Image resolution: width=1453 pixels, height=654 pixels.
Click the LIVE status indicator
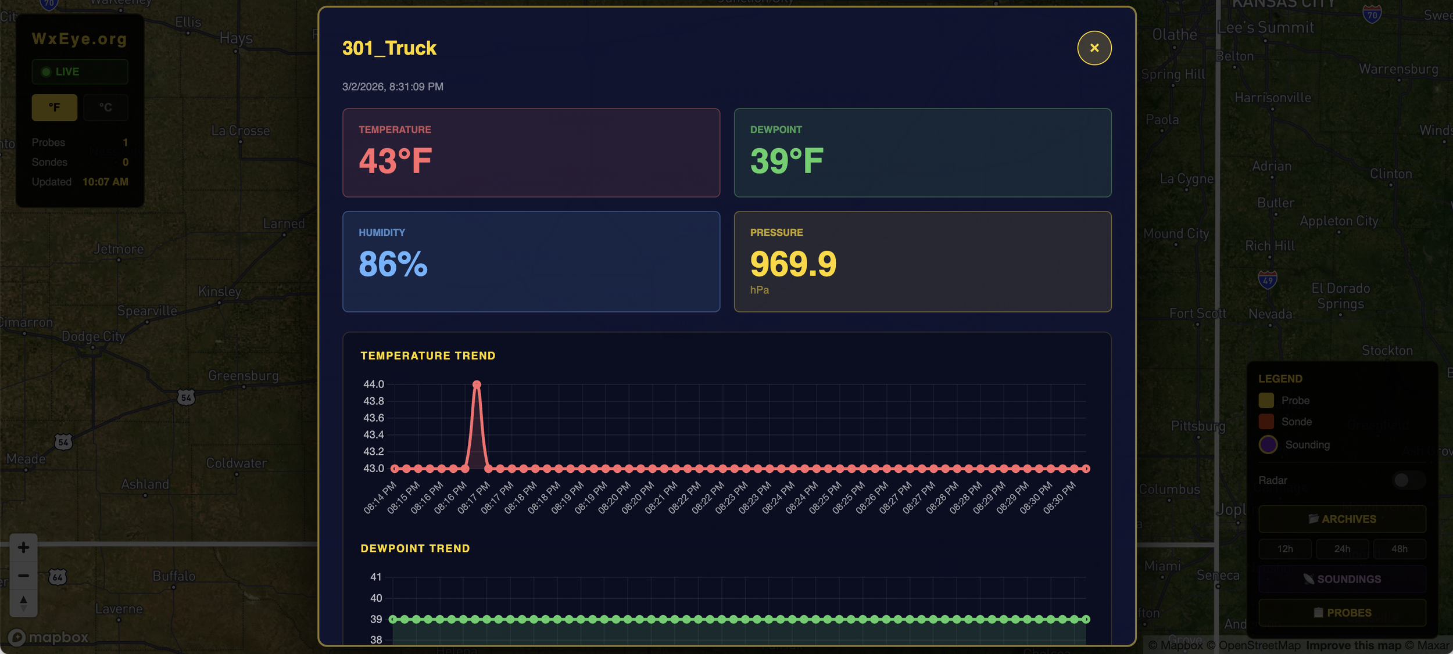pyautogui.click(x=80, y=72)
